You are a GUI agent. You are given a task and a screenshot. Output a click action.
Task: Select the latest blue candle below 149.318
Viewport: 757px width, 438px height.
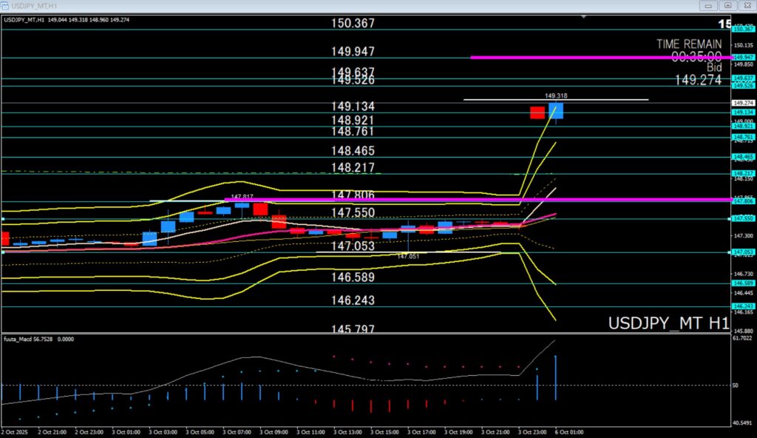(556, 111)
